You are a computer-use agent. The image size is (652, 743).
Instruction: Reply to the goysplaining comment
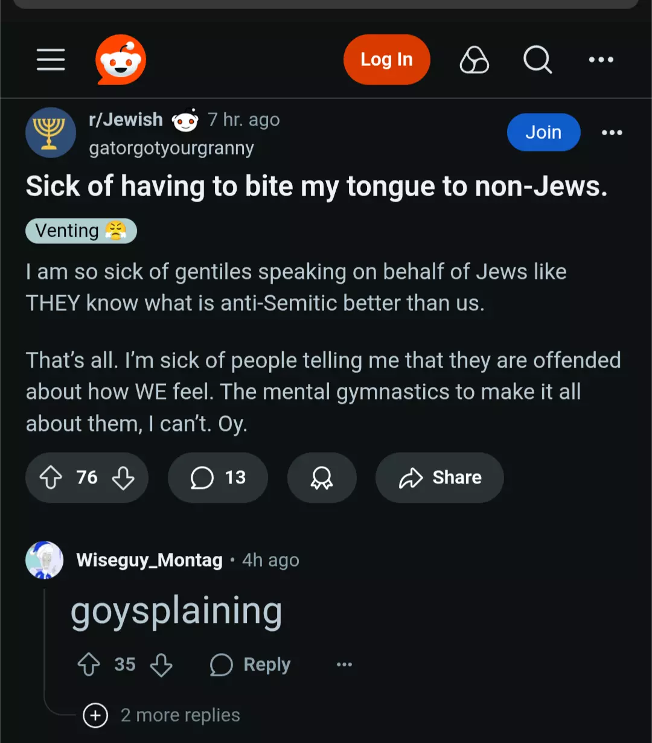click(x=250, y=665)
